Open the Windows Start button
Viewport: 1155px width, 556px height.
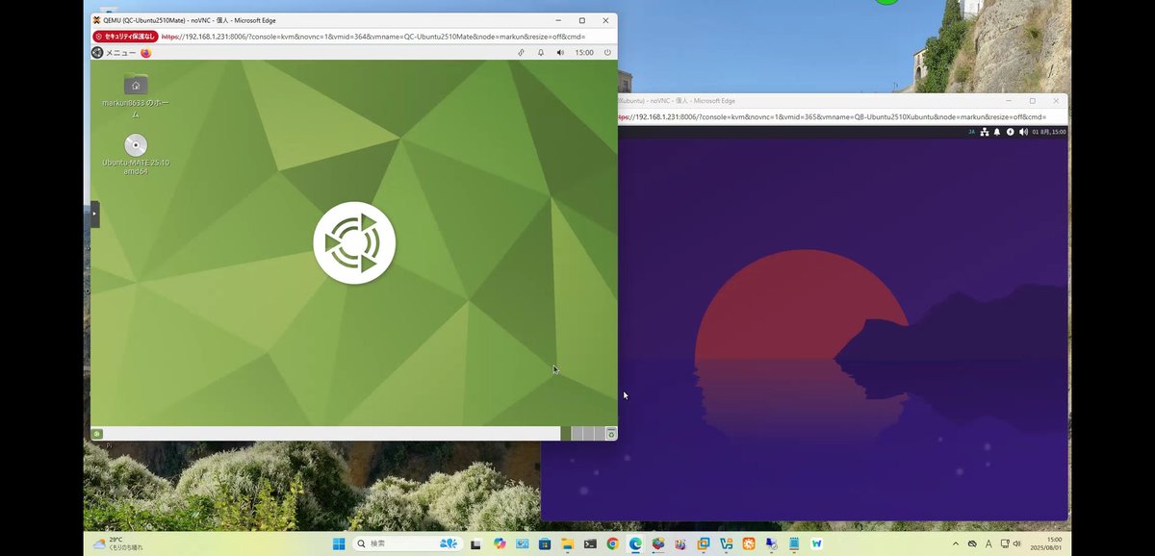(339, 543)
